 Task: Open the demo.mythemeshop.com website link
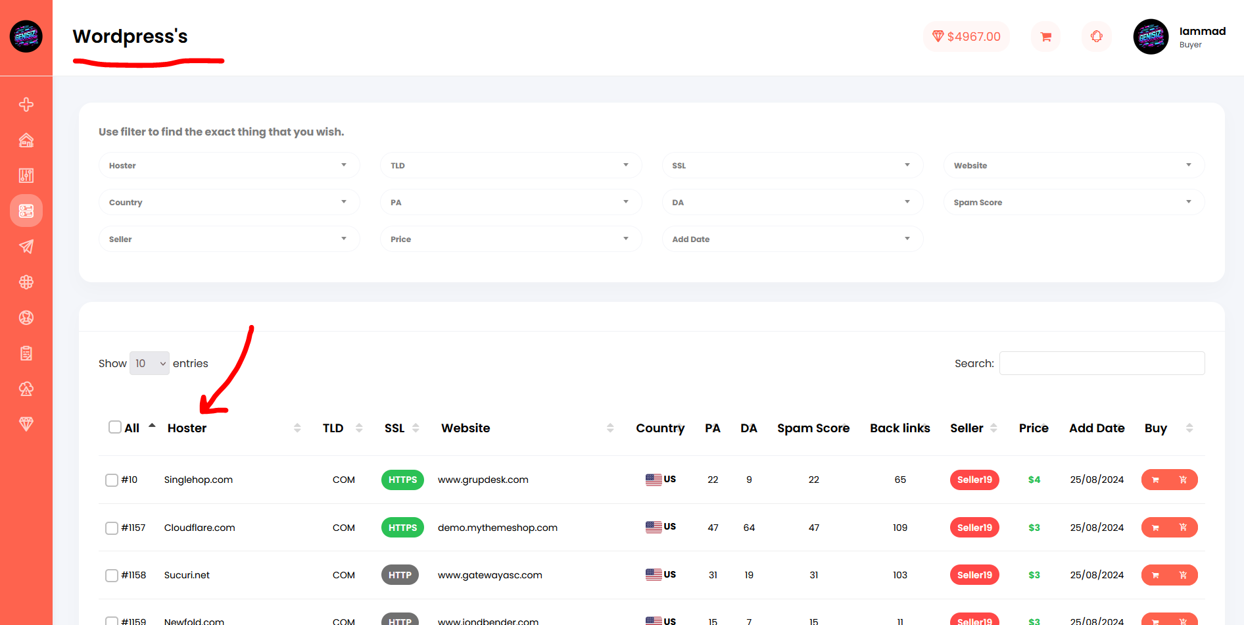coord(498,528)
